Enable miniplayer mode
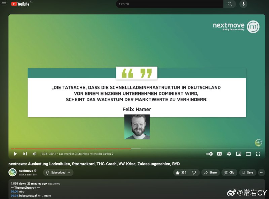 click(x=239, y=154)
